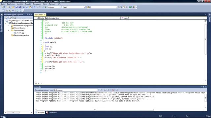This screenshot has height=118, width=211.
Task: Toggle auto-hide pin on Ausgabe panel
Action: [203, 87]
